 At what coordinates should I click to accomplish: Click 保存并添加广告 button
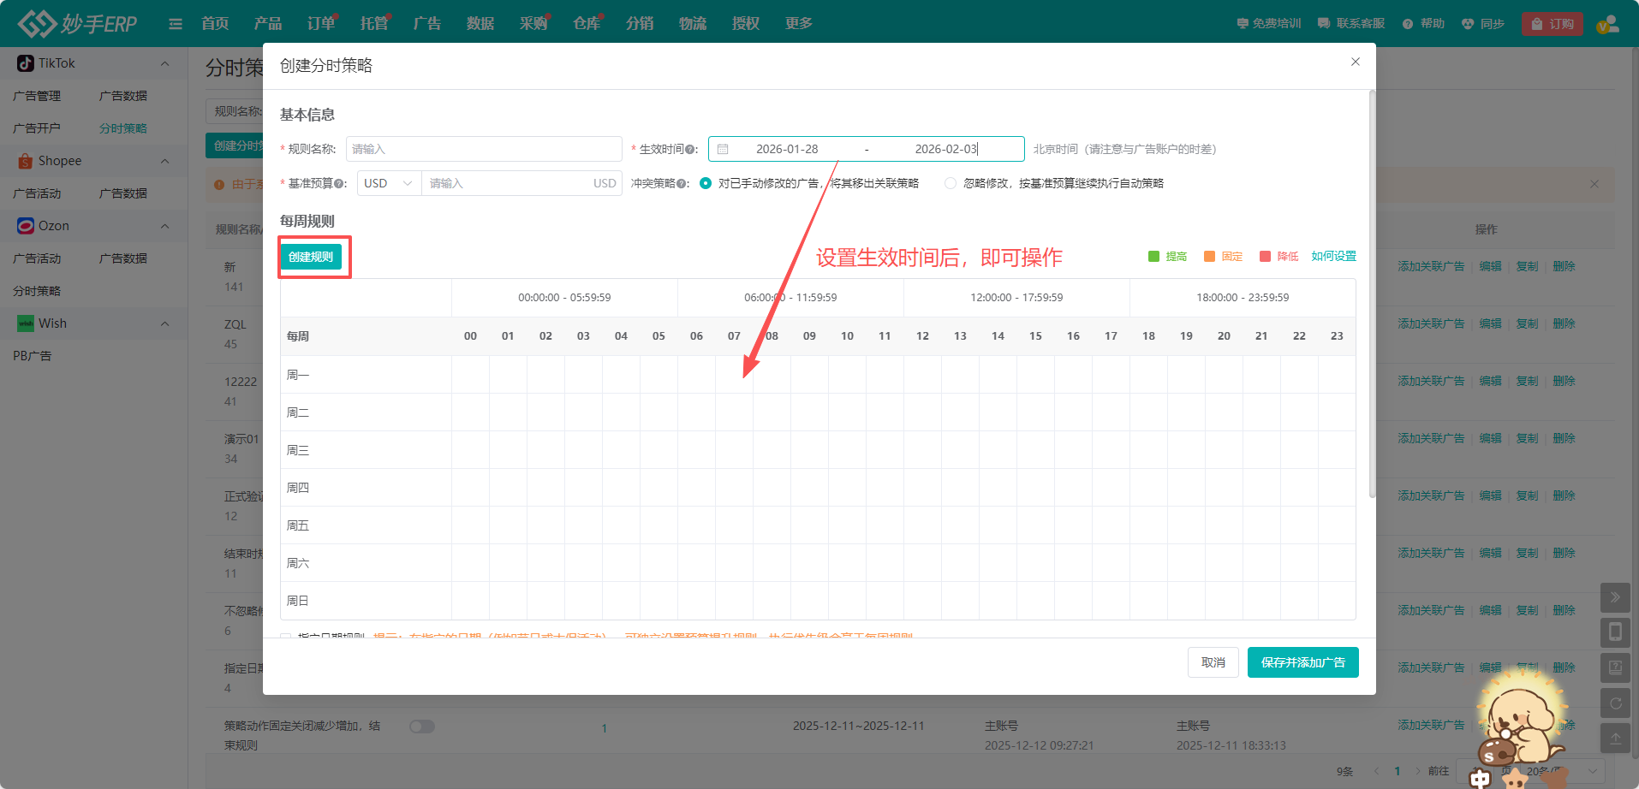1302,662
